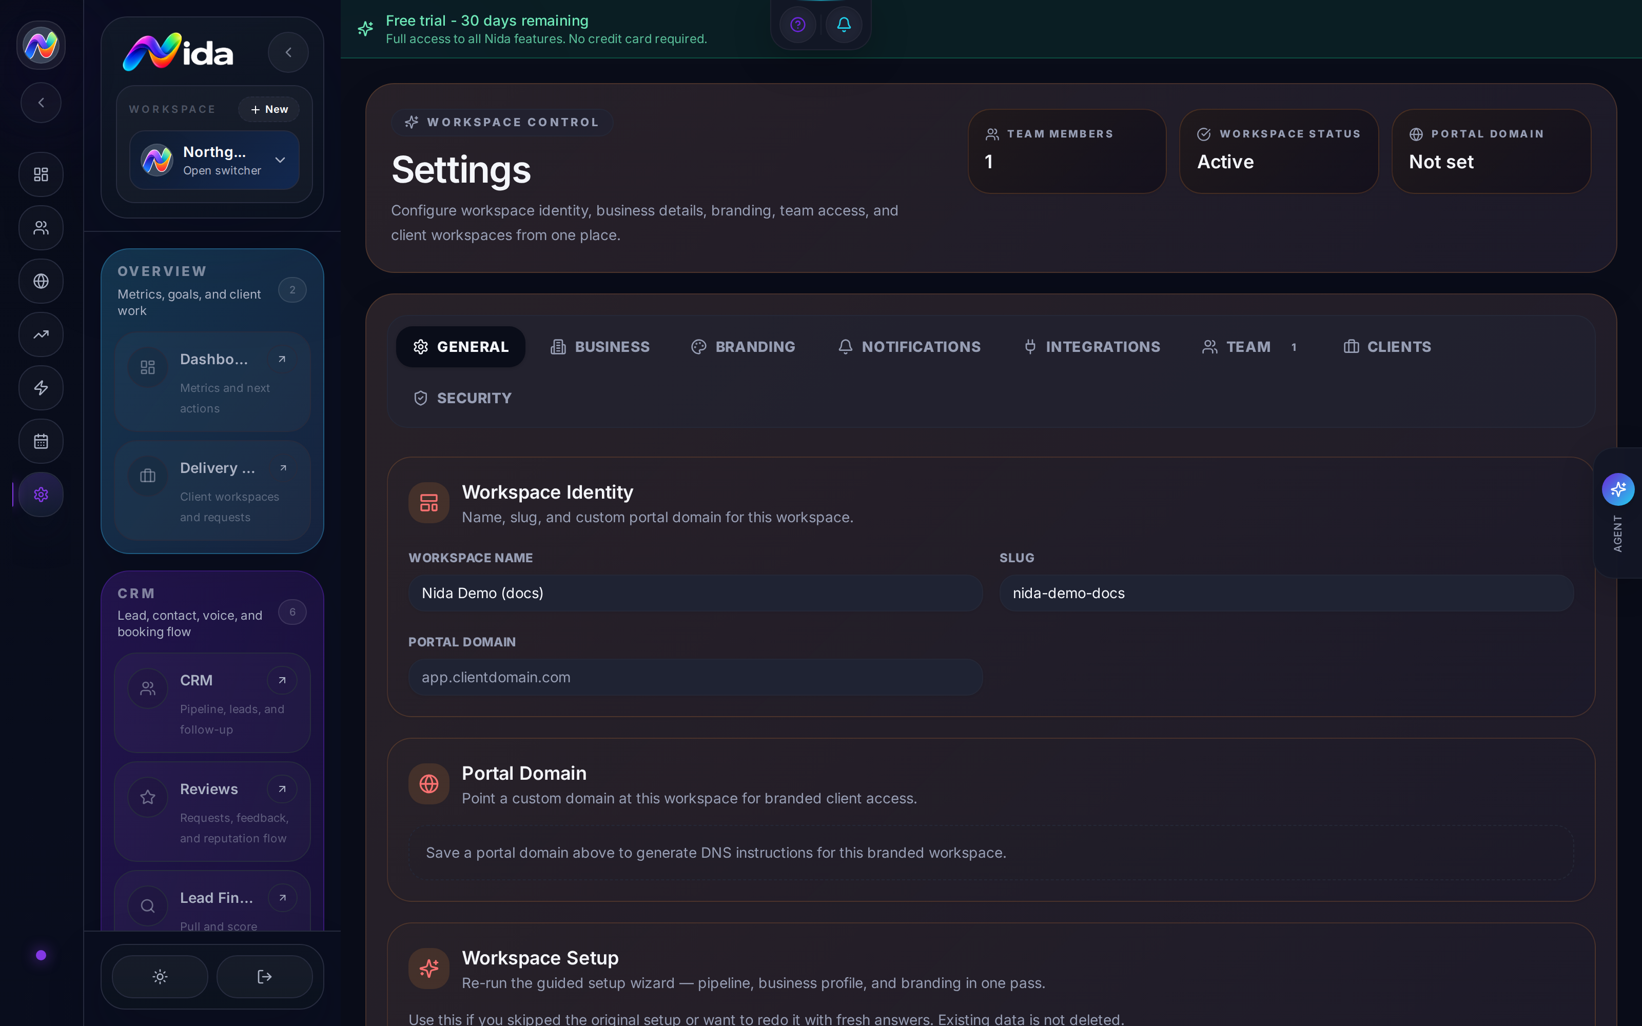Switch to the Clients tab
Image resolution: width=1642 pixels, height=1026 pixels.
(x=1387, y=347)
